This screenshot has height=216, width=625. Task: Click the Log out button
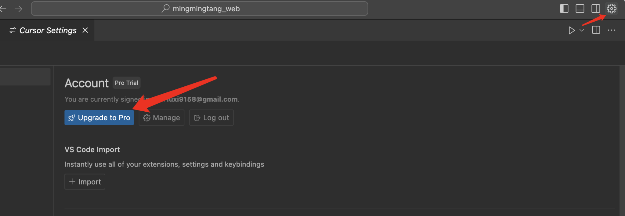point(211,118)
